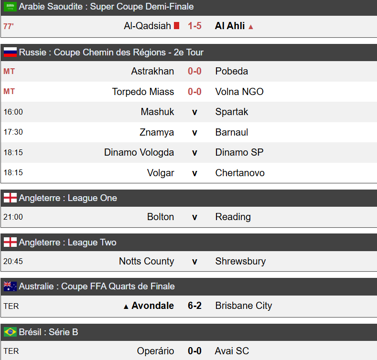
Task: Select the Bolton team name
Action: (x=161, y=217)
